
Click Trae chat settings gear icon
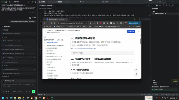point(32,2)
